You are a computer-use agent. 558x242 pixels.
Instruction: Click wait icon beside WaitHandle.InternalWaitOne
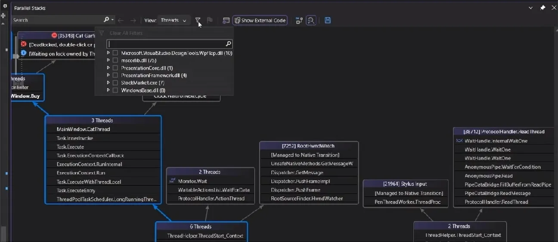pos(459,141)
